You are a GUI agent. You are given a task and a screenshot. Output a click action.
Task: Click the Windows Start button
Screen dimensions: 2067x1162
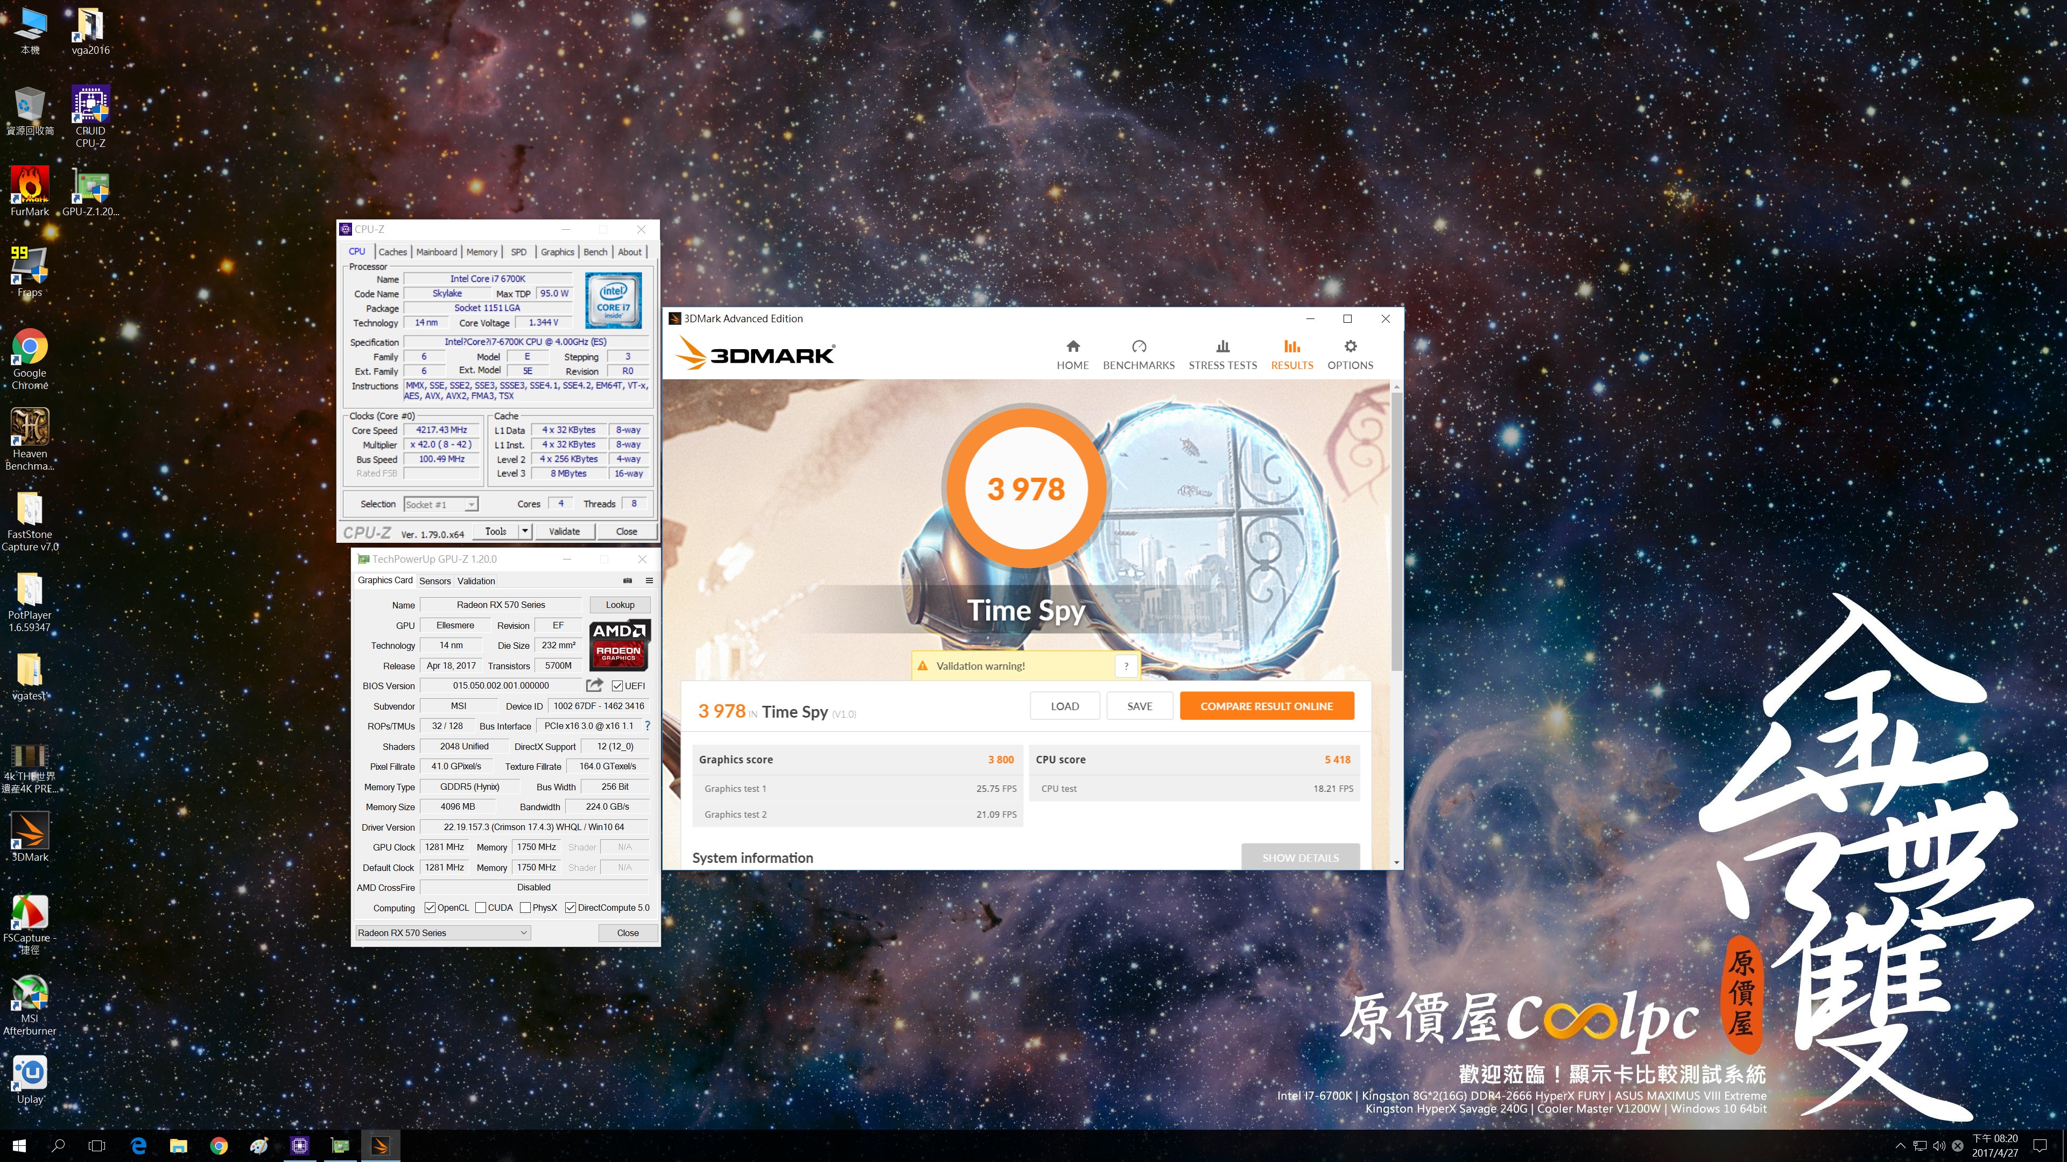point(19,1146)
